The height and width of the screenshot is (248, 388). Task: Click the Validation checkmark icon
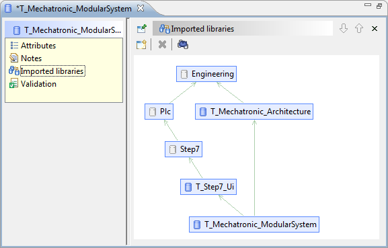pyautogui.click(x=13, y=83)
